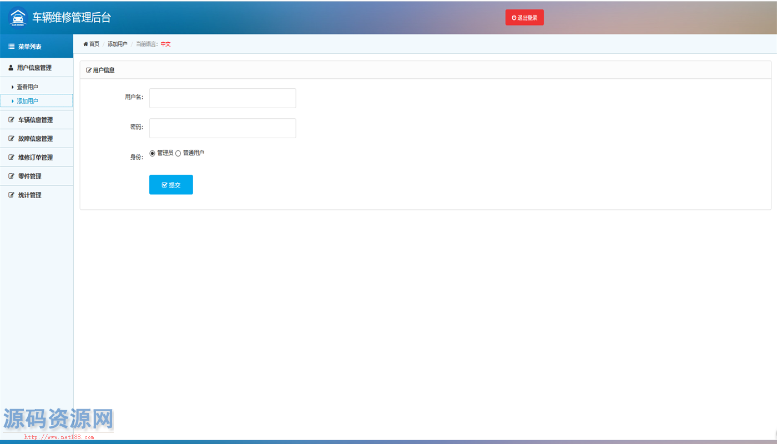Click the 当前语言 label text
This screenshot has width=777, height=444.
click(x=147, y=44)
